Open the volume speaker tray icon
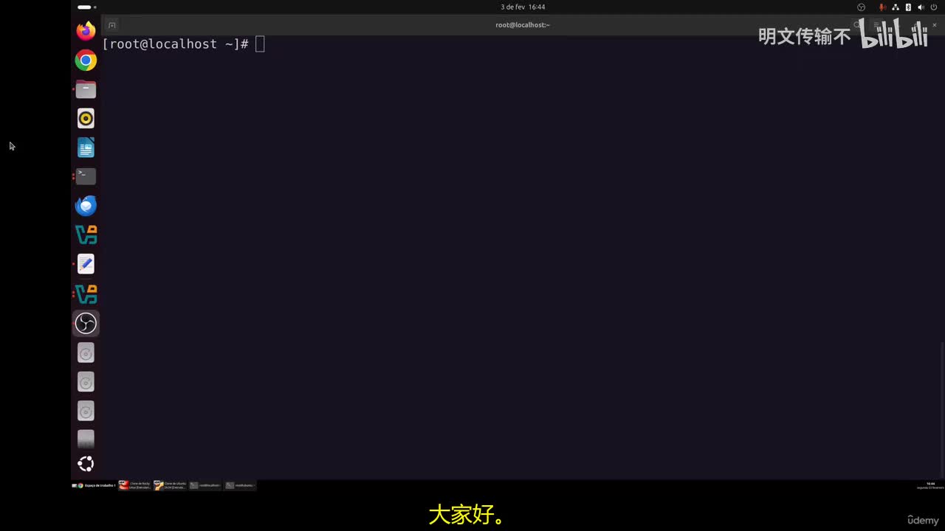The height and width of the screenshot is (531, 945). 921,7
